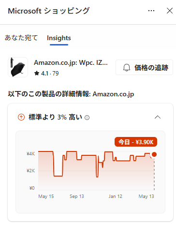Click the star rating icon
The image size is (176, 241).
37,74
